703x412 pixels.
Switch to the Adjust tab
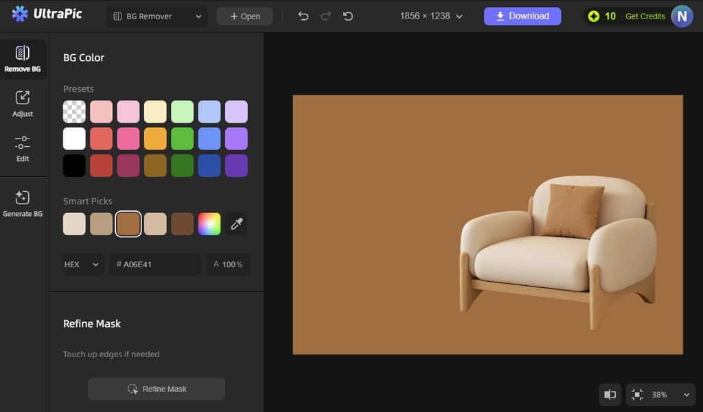coord(23,104)
